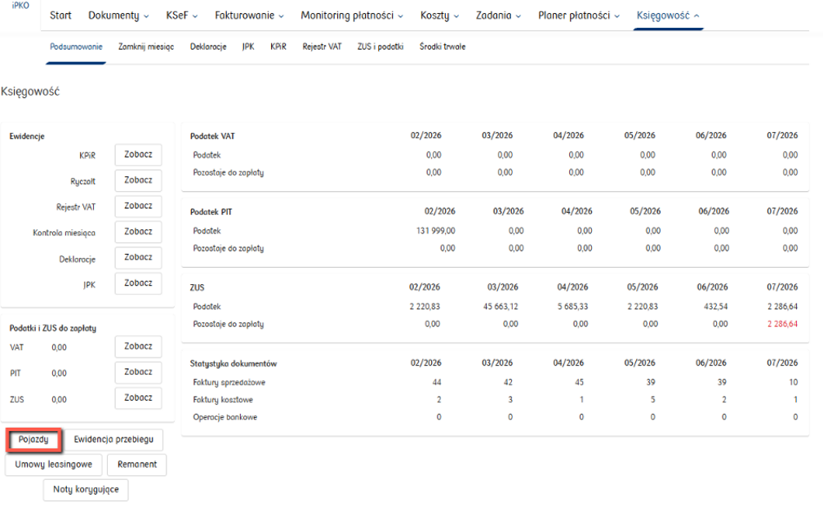Click the Ryczałt label
The width and height of the screenshot is (823, 511).
click(x=83, y=181)
